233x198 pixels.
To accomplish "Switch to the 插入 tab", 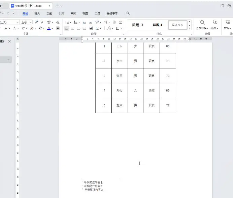I will pyautogui.click(x=37, y=13).
